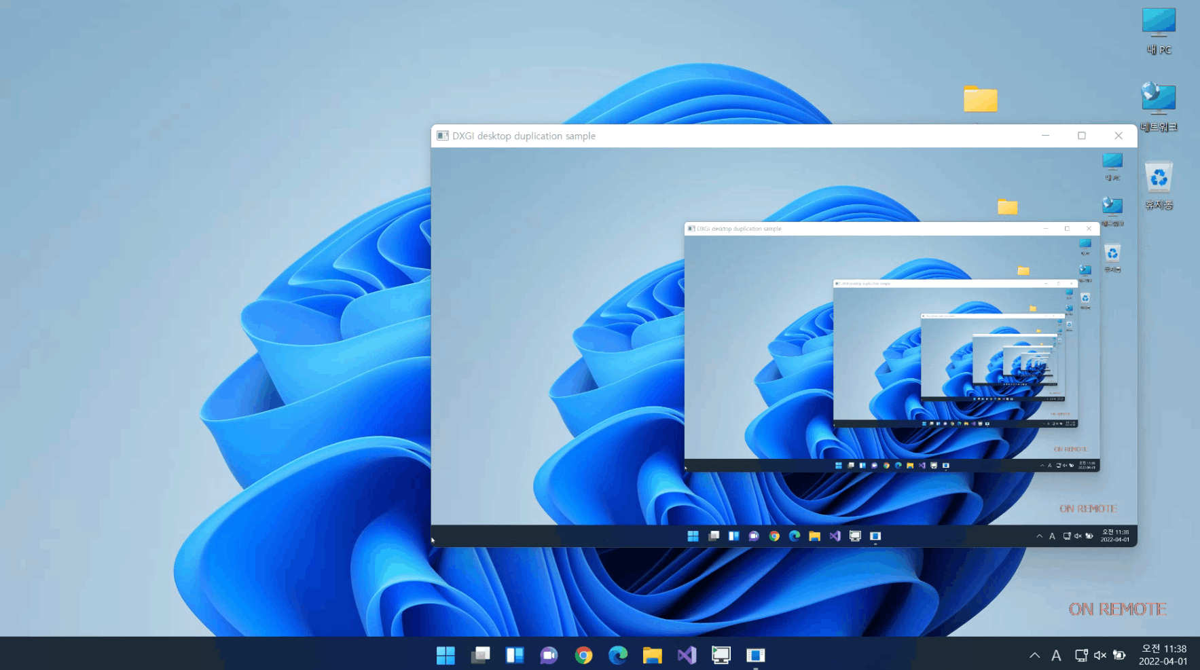Open the Windows Start menu
The width and height of the screenshot is (1200, 670).
446,655
